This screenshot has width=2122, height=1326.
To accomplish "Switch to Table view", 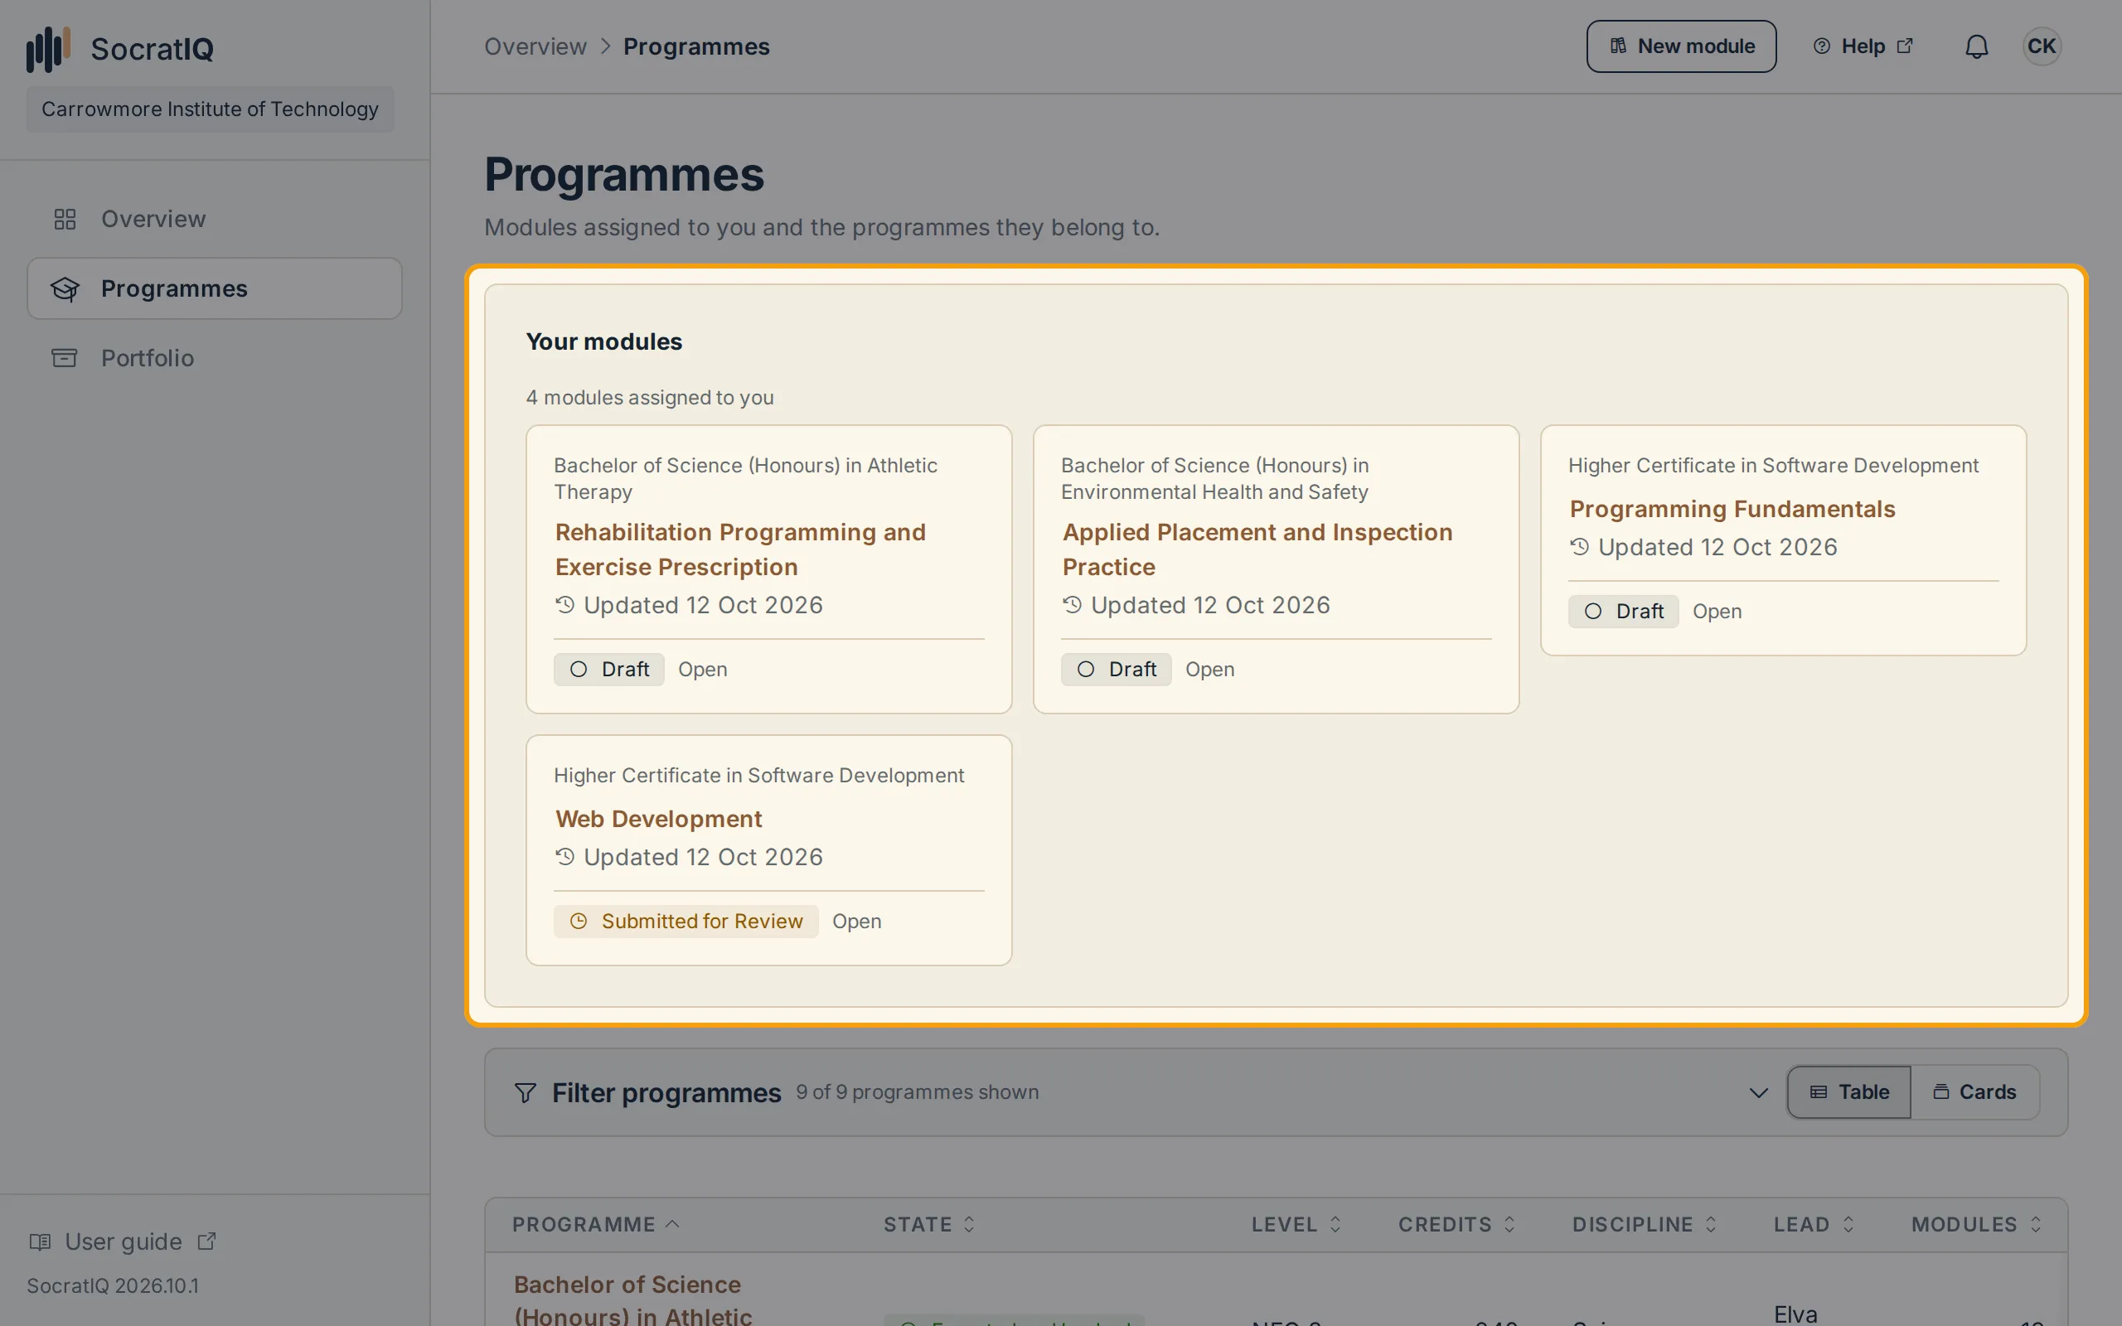I will click(1849, 1091).
